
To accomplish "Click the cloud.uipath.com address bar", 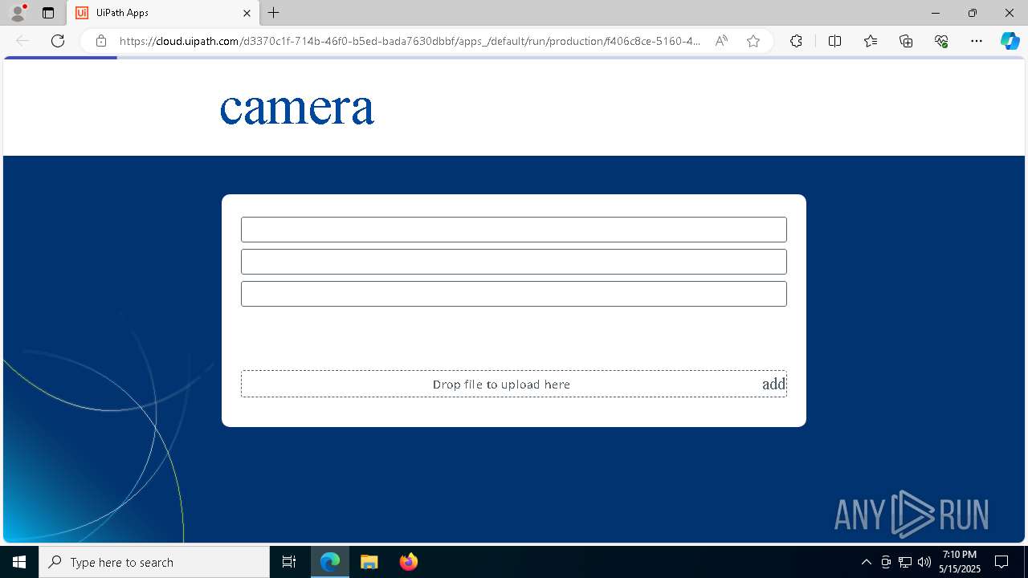I will pyautogui.click(x=410, y=41).
